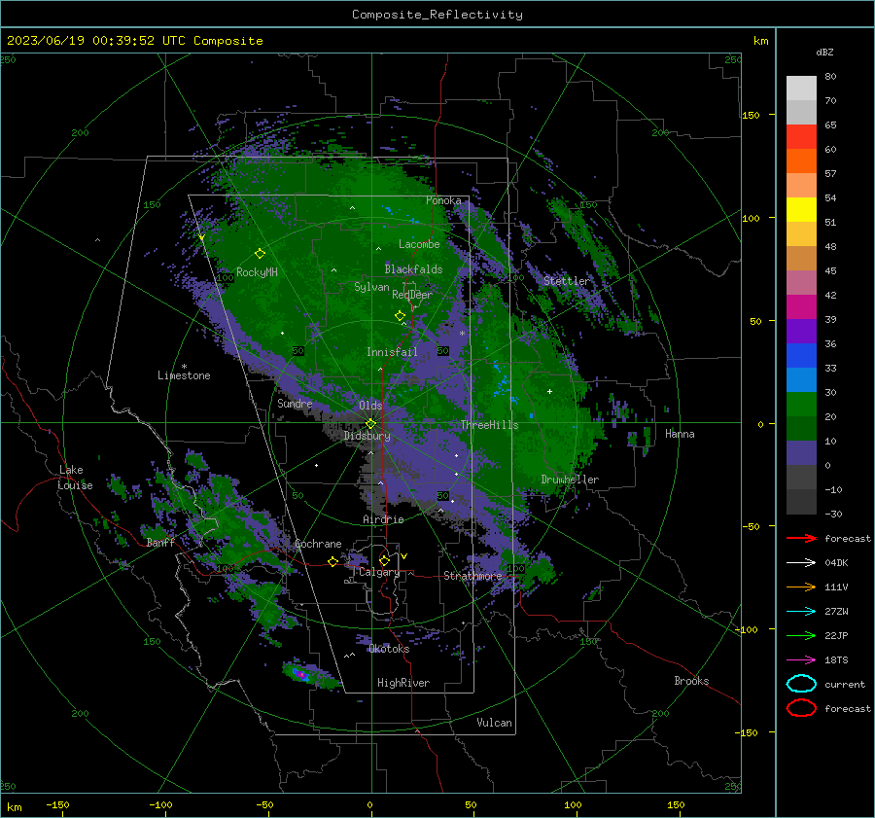Click the white 04DK arrow in legend
The image size is (875, 818).
tap(801, 563)
